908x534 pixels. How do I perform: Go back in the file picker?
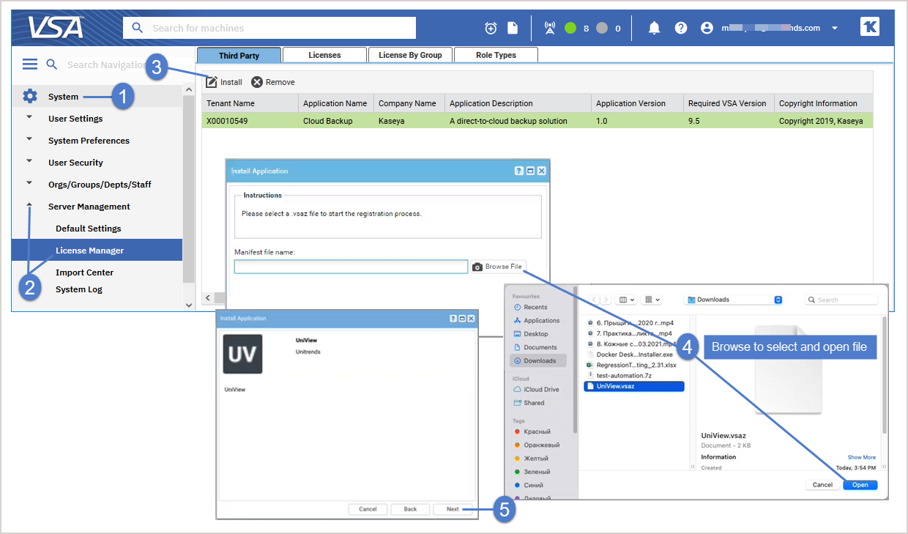point(594,300)
